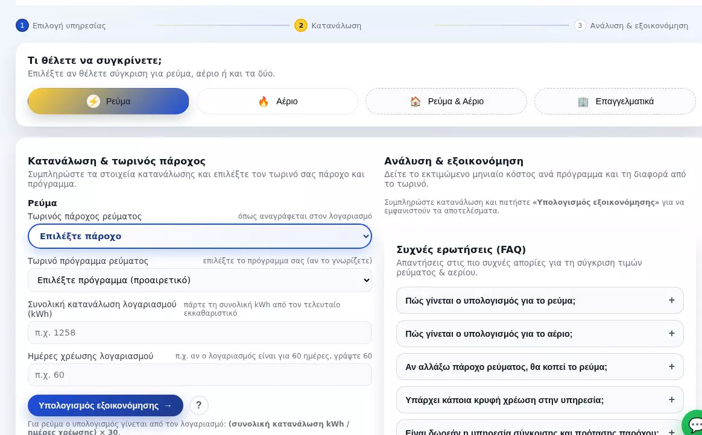Screen dimensions: 702x435
Task: Click the flame icon on Αέριο
Action: tap(263, 101)
